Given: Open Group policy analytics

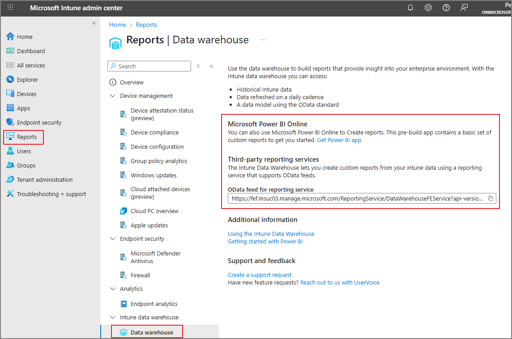Looking at the screenshot, I should [x=160, y=161].
